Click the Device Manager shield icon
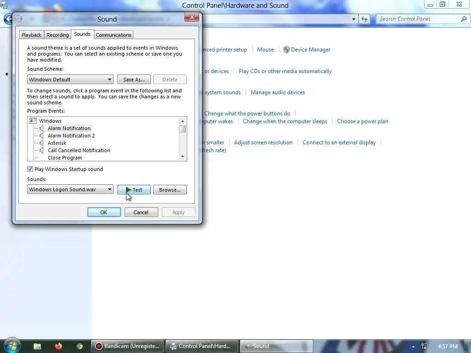Screen dimensions: 471x353 286,50
